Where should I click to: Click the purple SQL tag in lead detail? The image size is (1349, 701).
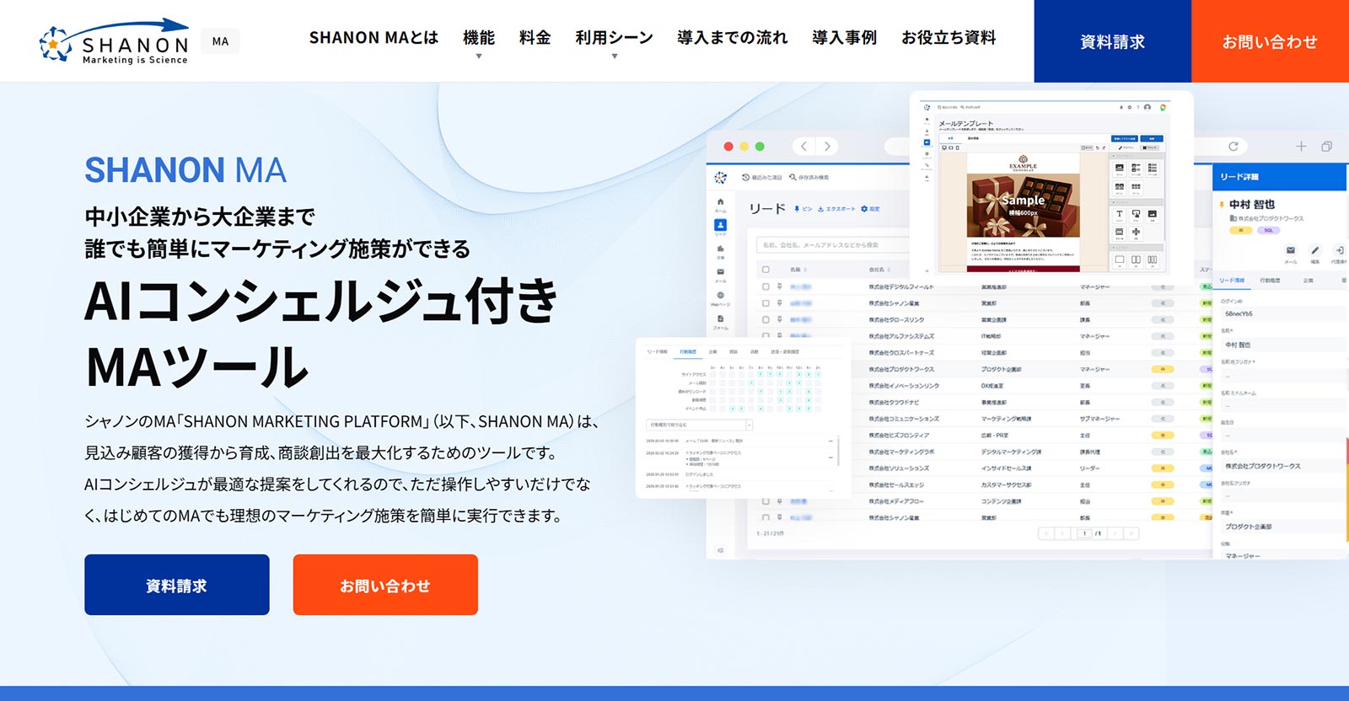pos(1269,230)
